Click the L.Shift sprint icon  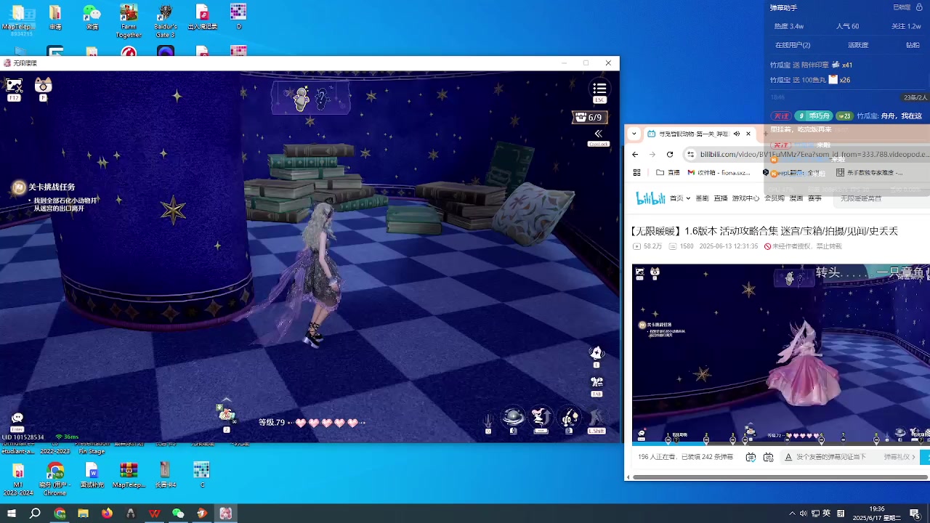(x=597, y=418)
